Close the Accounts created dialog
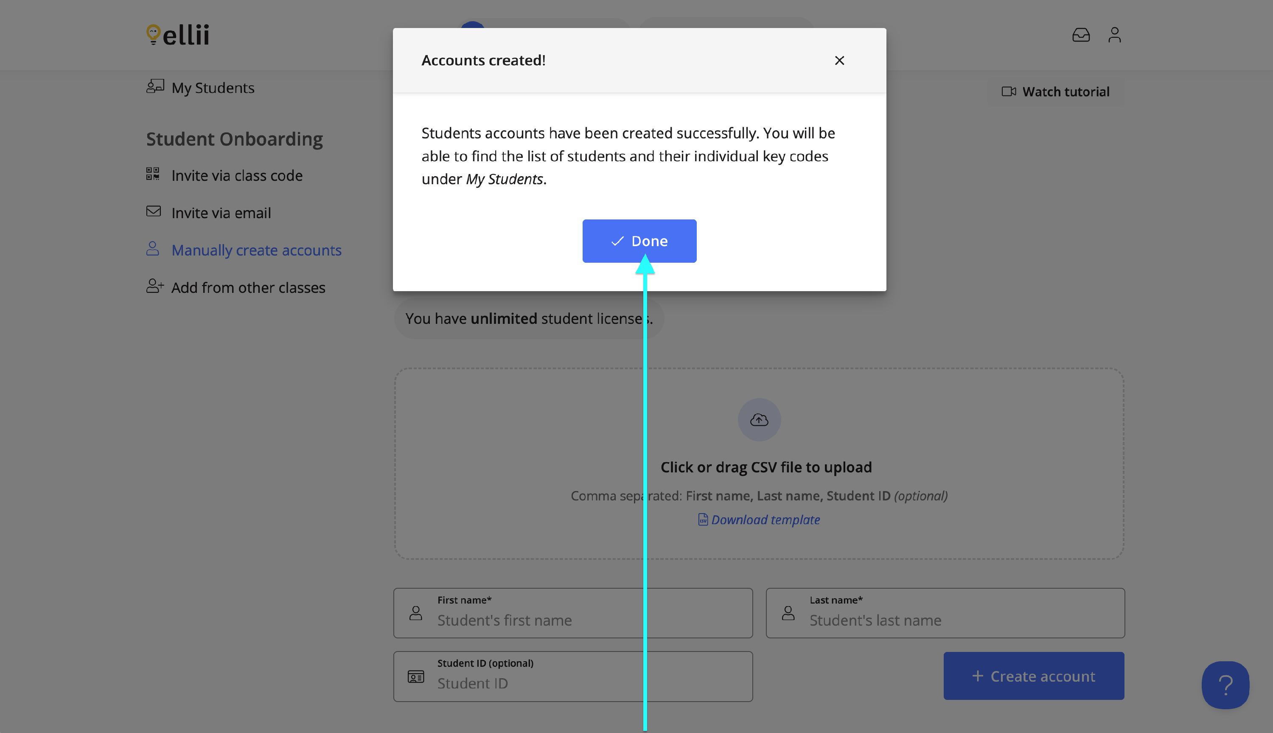Image resolution: width=1273 pixels, height=733 pixels. point(839,60)
